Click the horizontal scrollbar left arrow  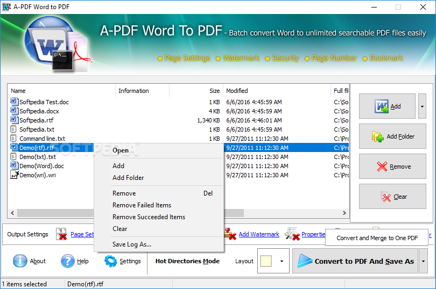pos(12,213)
